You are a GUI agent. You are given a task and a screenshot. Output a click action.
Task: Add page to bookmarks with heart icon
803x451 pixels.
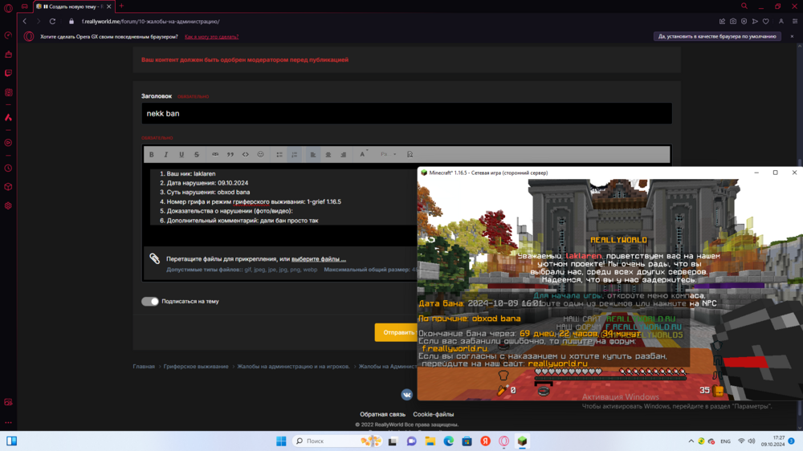tap(766, 22)
